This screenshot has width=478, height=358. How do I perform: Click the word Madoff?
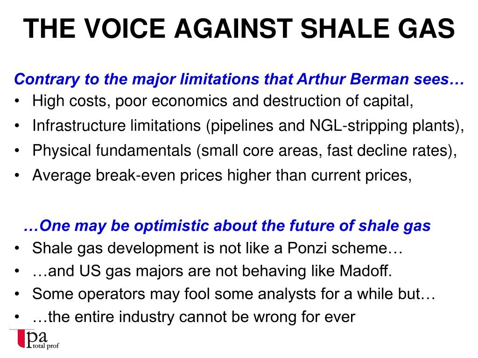pos(366,270)
